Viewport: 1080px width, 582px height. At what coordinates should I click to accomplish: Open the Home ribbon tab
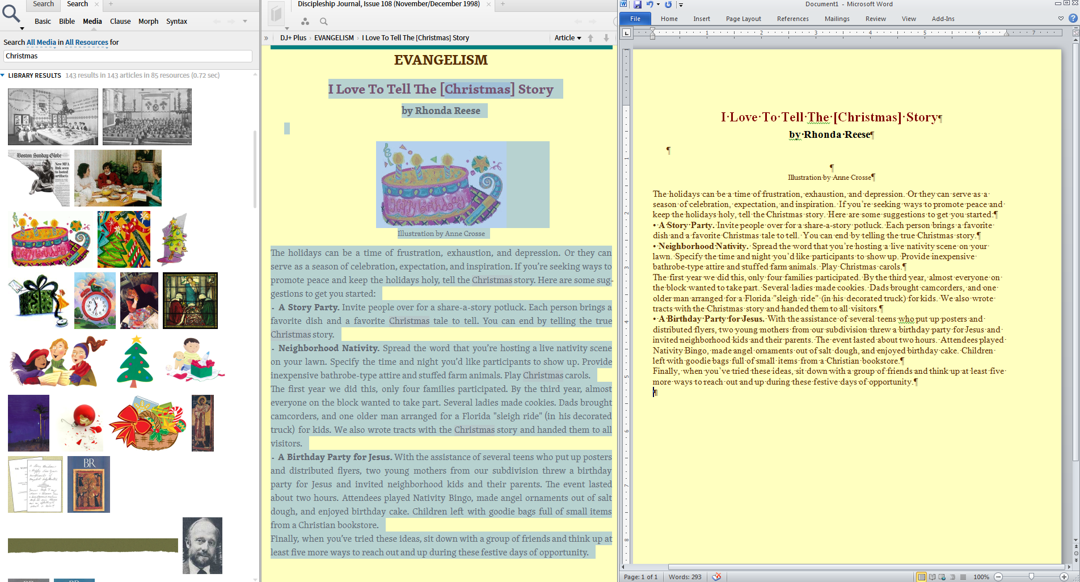coord(669,19)
